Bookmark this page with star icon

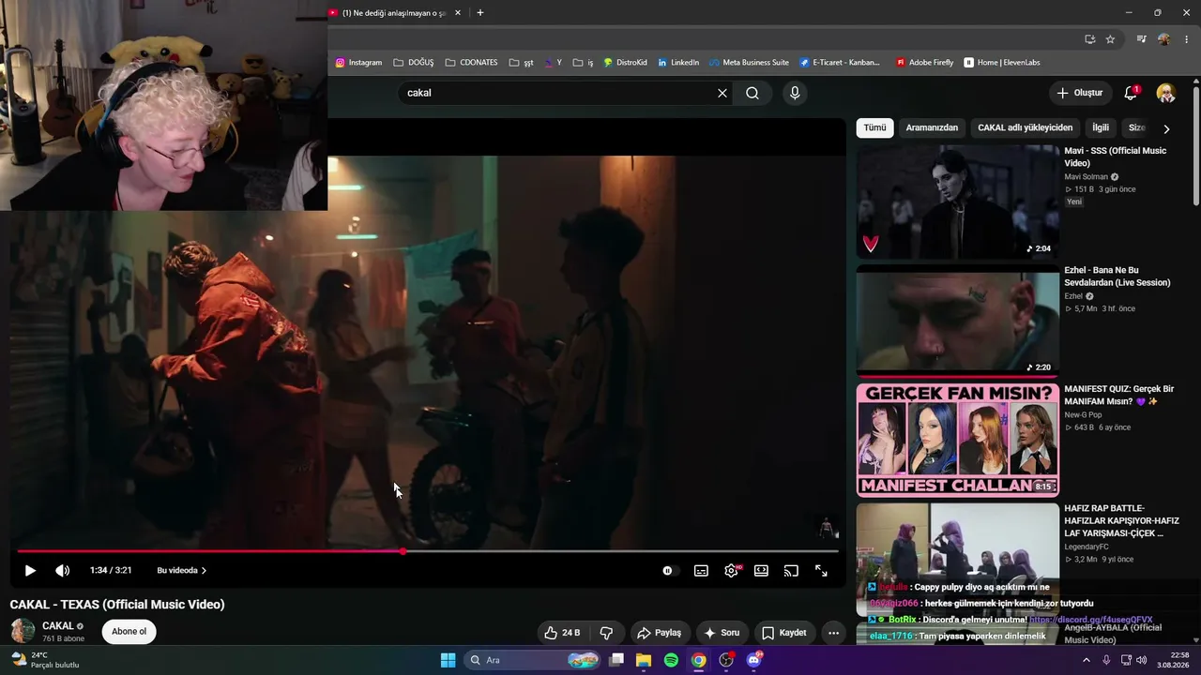tap(1110, 39)
